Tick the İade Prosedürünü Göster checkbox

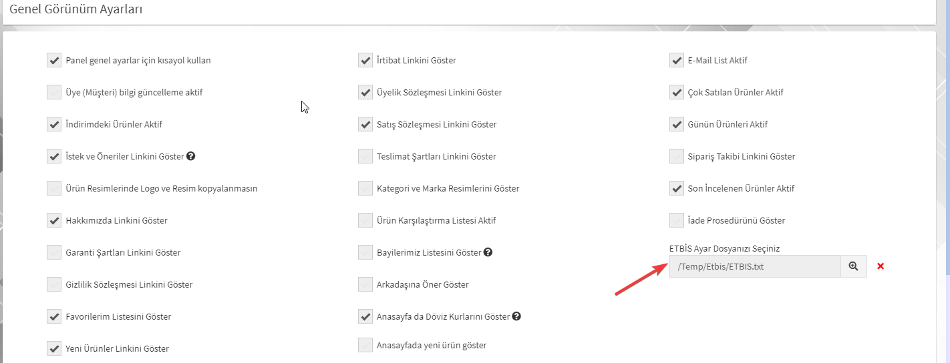677,220
